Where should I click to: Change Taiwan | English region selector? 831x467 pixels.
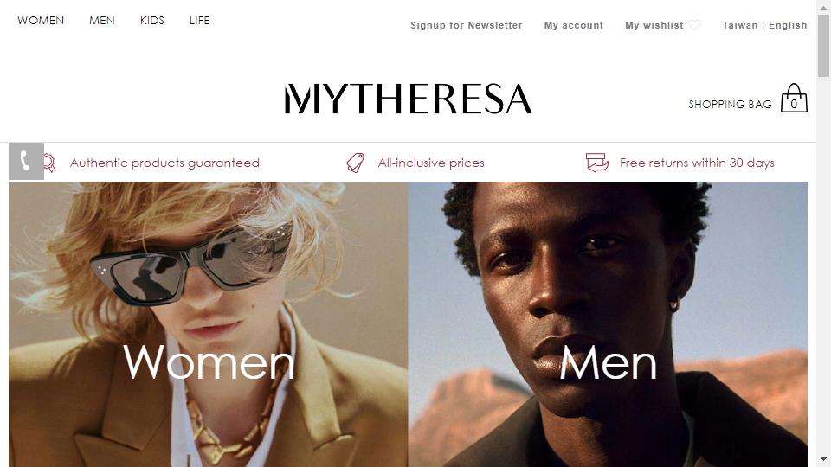(x=764, y=25)
